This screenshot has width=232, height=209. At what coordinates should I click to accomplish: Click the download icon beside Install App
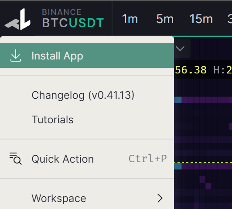[16, 56]
